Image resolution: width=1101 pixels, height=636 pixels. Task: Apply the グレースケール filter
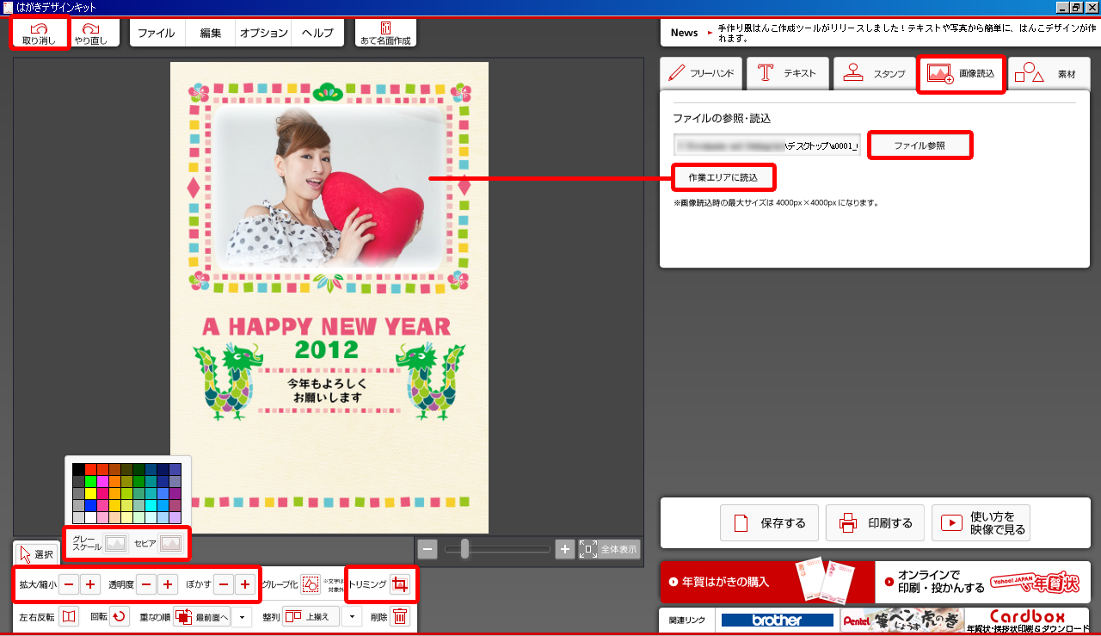click(115, 543)
